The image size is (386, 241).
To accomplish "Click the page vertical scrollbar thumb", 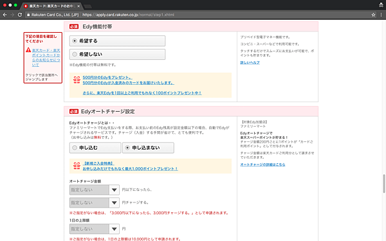I will coord(384,184).
